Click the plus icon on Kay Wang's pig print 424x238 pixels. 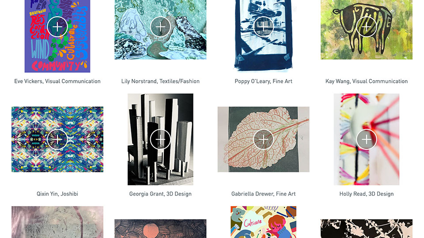[x=367, y=27]
